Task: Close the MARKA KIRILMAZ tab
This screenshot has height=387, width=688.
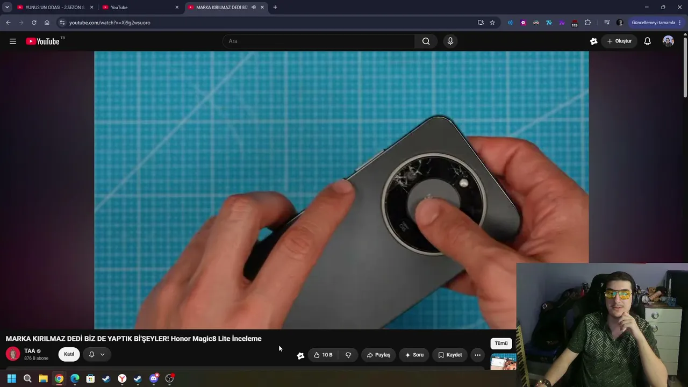Action: pyautogui.click(x=262, y=8)
